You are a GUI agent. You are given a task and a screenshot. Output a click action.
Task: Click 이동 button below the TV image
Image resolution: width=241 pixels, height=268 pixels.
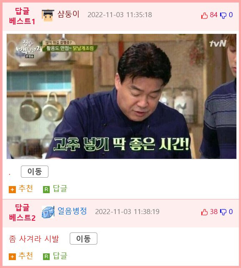[35, 171]
